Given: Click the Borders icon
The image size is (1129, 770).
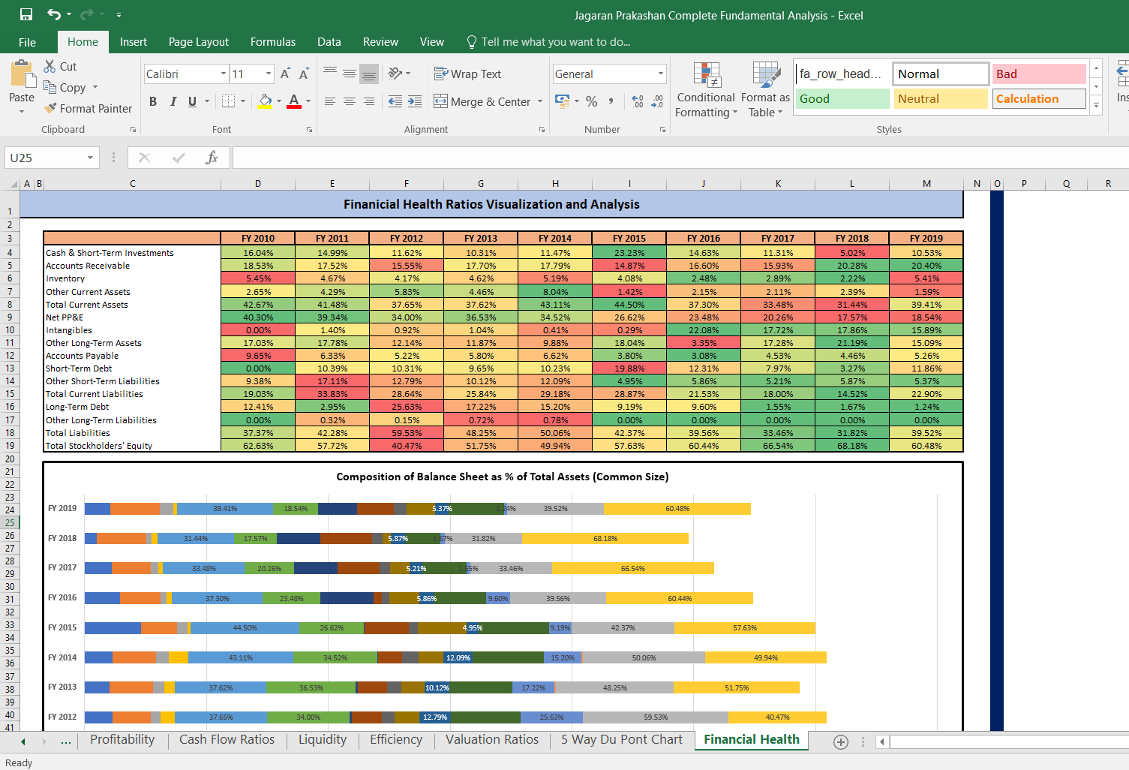Looking at the screenshot, I should (229, 101).
